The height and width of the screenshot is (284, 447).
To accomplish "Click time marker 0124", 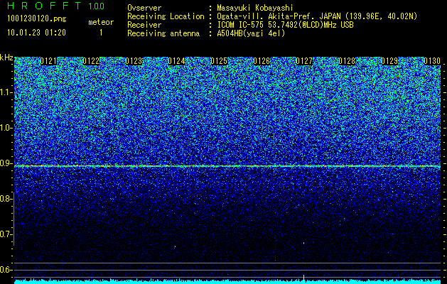I will tap(176, 61).
